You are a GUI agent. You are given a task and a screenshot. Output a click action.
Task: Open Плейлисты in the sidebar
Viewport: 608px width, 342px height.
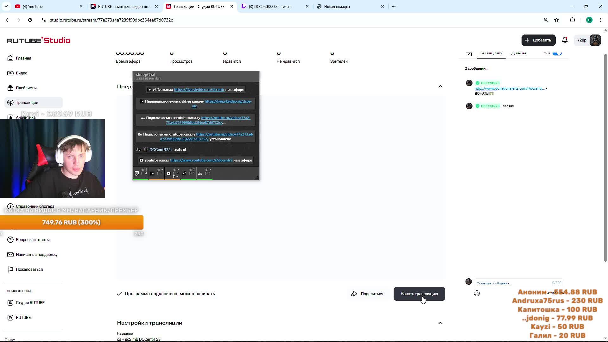coord(26,88)
